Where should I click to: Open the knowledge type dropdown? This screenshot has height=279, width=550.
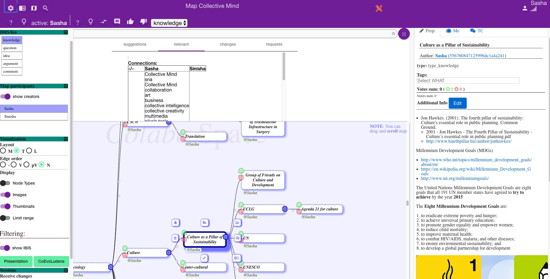point(169,23)
